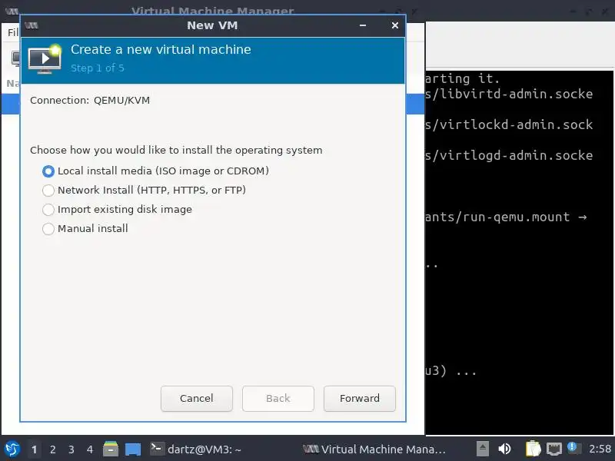
Task: Minimize the New VM dialog
Action: click(363, 25)
